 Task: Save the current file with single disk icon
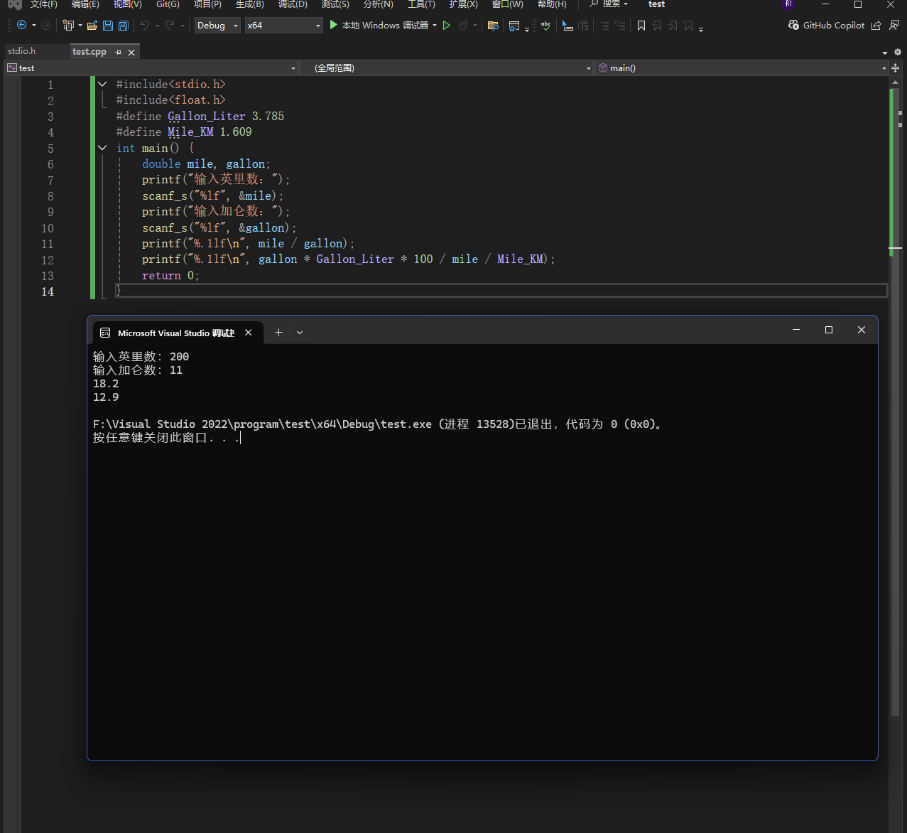pos(108,25)
